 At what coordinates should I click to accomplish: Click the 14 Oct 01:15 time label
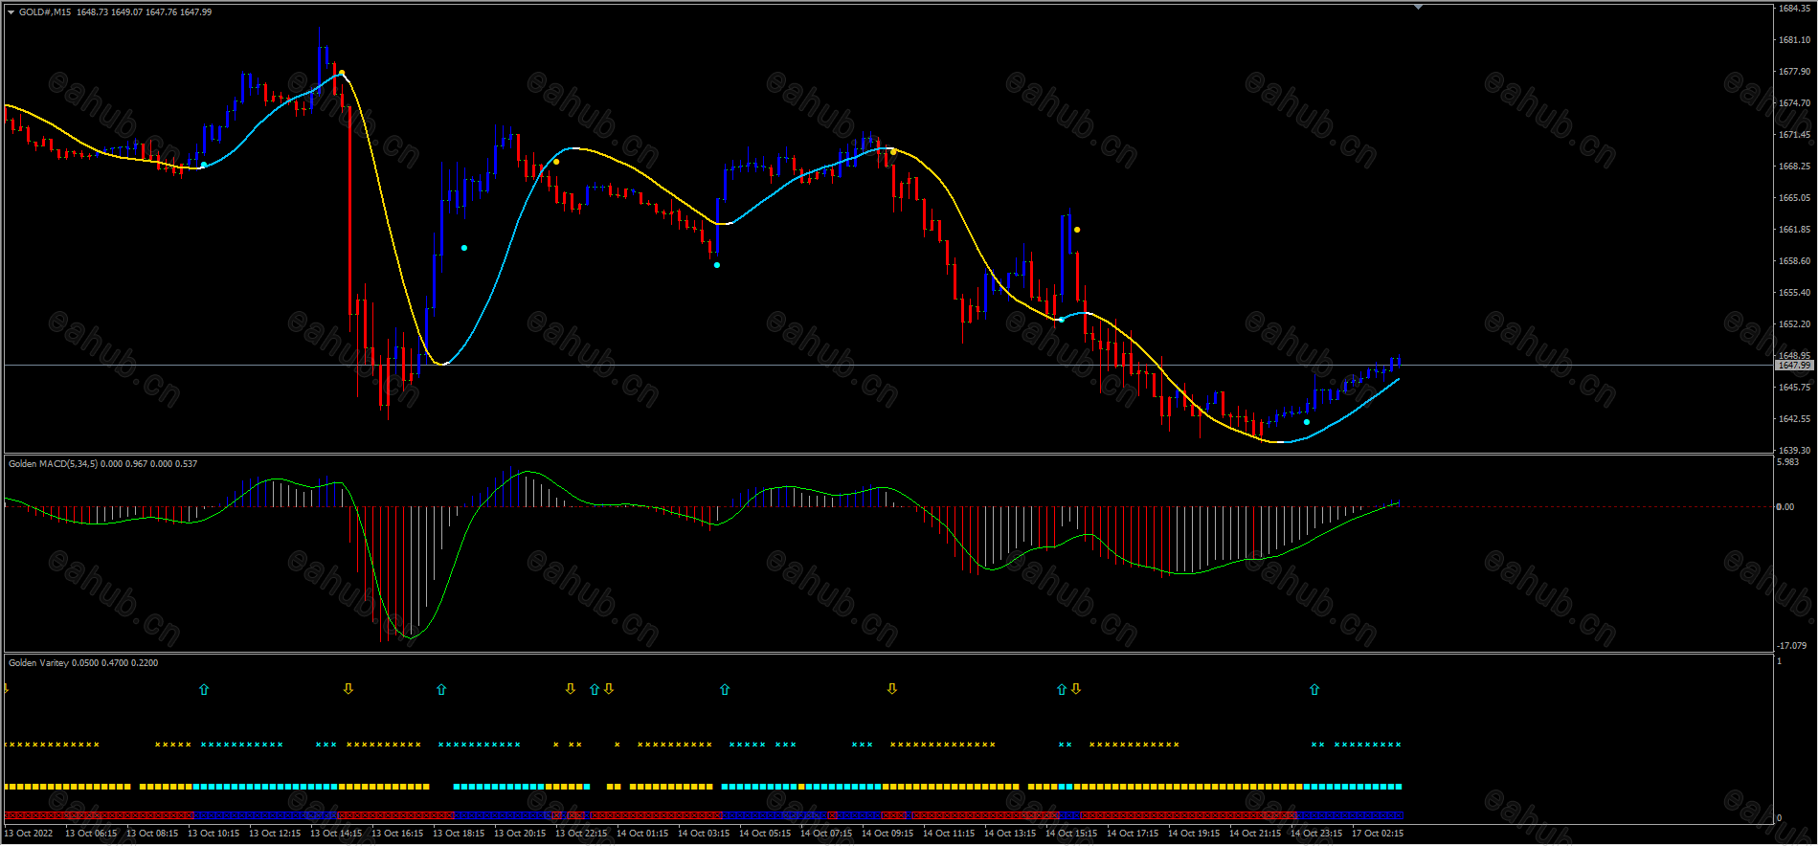point(642,834)
